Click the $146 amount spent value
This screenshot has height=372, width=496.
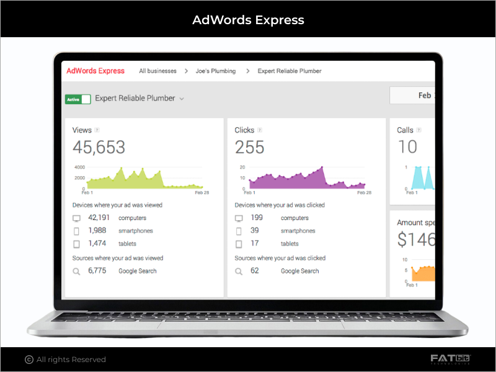[416, 239]
